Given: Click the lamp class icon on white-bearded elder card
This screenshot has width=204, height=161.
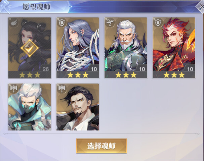Looking at the screenshot, I should (x=110, y=23).
